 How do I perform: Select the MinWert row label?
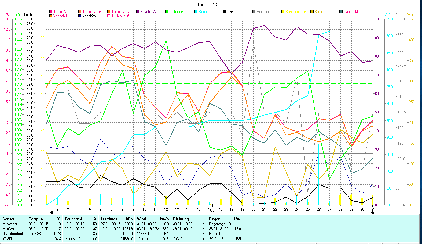point(9,224)
